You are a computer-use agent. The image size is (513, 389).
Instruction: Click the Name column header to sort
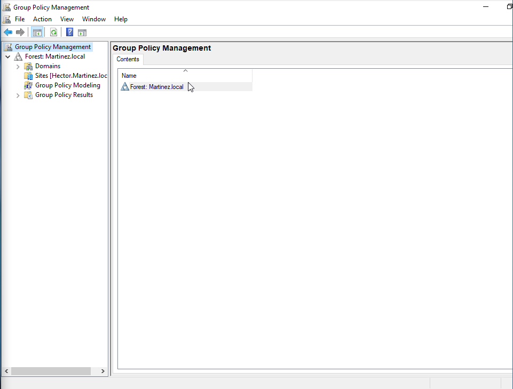pyautogui.click(x=129, y=76)
